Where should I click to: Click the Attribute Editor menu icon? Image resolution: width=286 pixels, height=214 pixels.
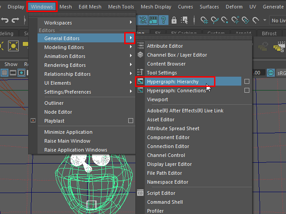(x=140, y=46)
